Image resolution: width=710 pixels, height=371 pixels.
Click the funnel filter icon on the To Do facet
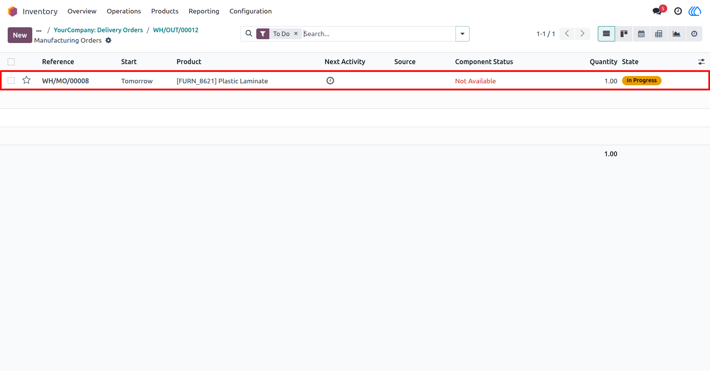[x=263, y=34]
